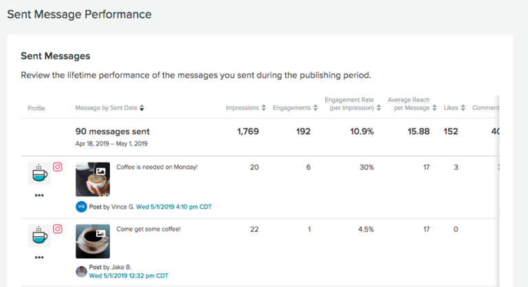528x287 pixels.
Task: Sort by Average Reach per Message
Action: (x=411, y=104)
